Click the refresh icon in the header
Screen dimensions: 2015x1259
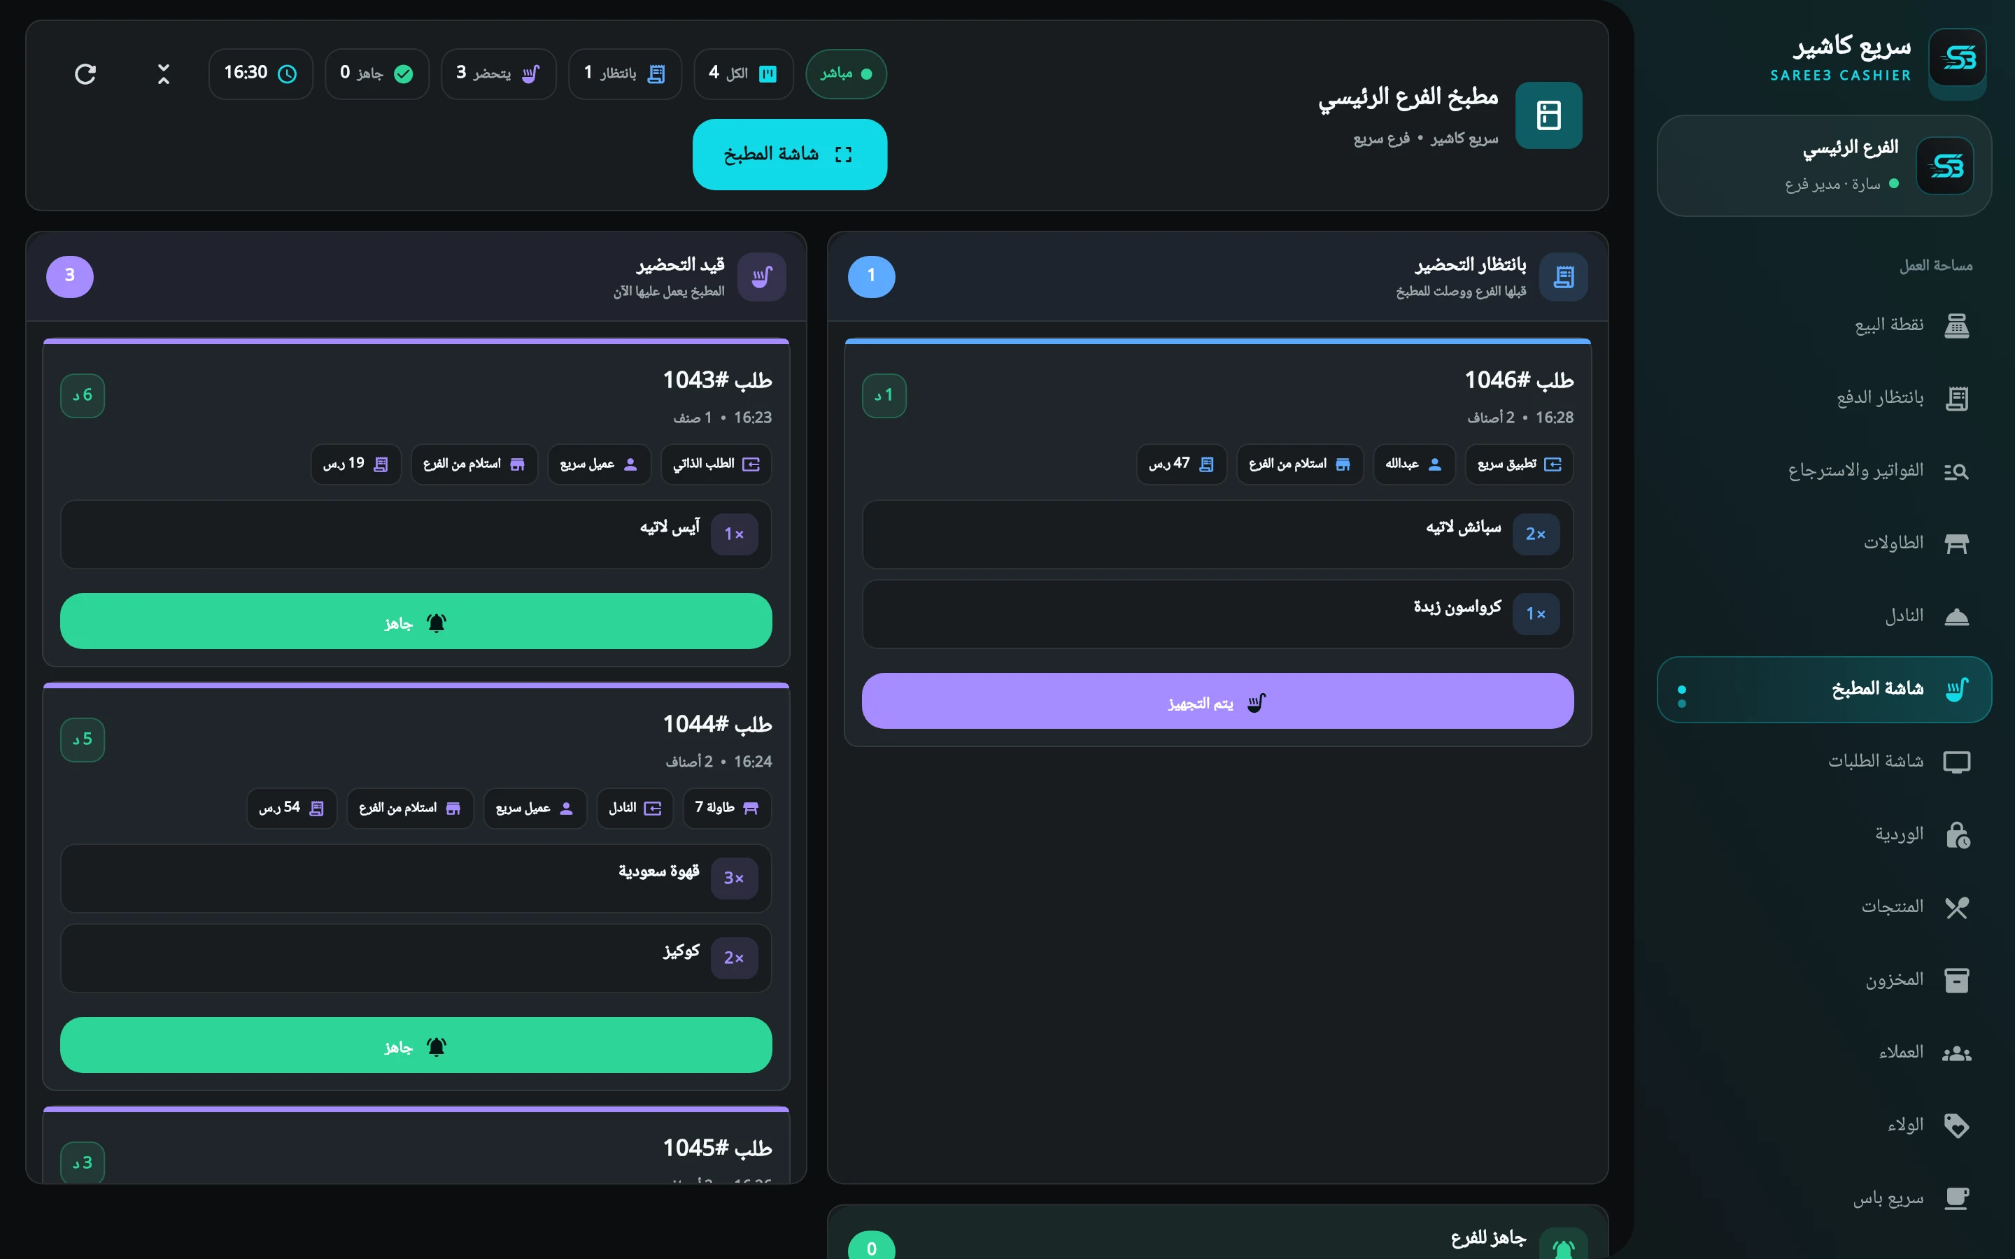(x=85, y=74)
